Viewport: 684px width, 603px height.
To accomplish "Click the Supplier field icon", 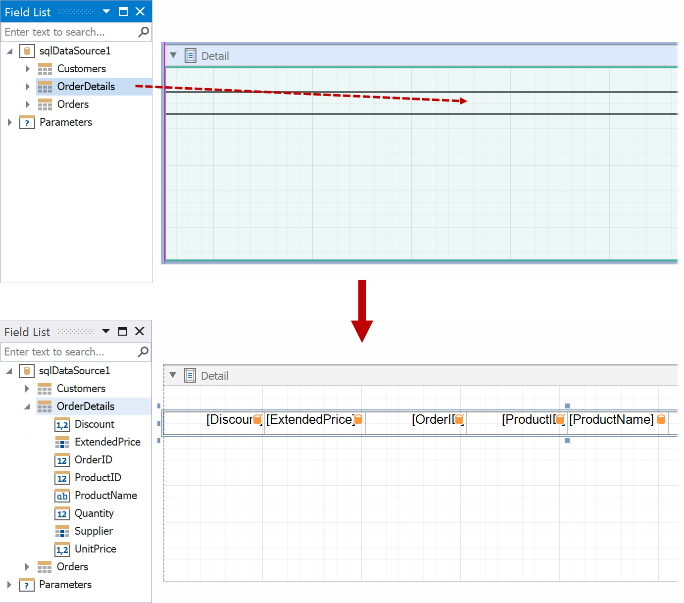I will (x=62, y=532).
